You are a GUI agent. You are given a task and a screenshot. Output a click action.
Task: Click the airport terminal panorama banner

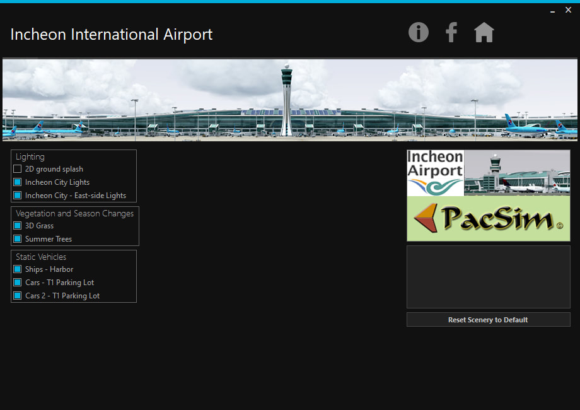(x=290, y=100)
